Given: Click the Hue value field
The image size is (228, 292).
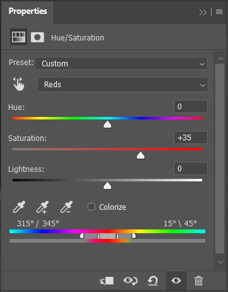Looking at the screenshot, I should point(191,107).
